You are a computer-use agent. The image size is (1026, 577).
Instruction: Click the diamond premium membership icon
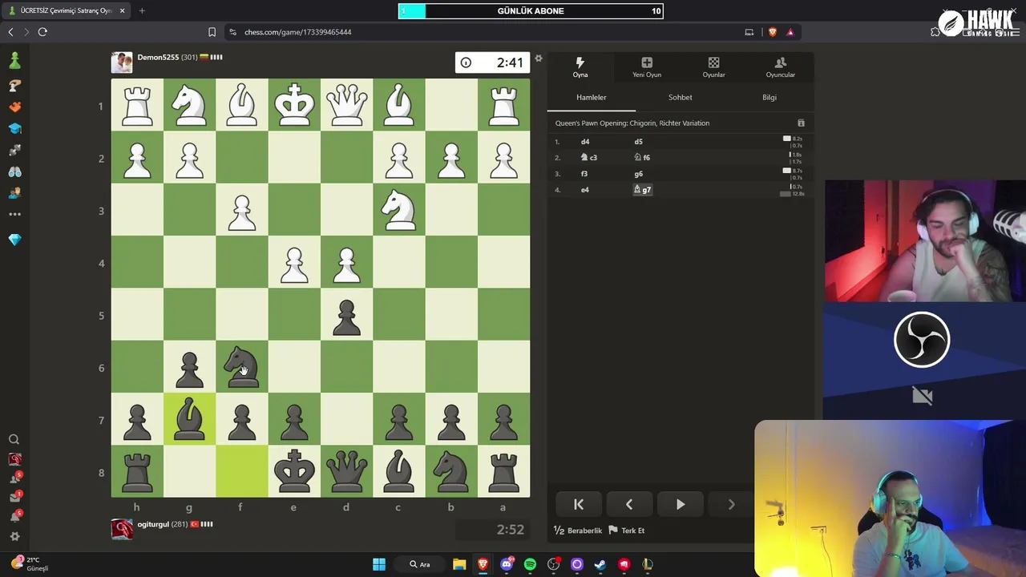pos(14,240)
